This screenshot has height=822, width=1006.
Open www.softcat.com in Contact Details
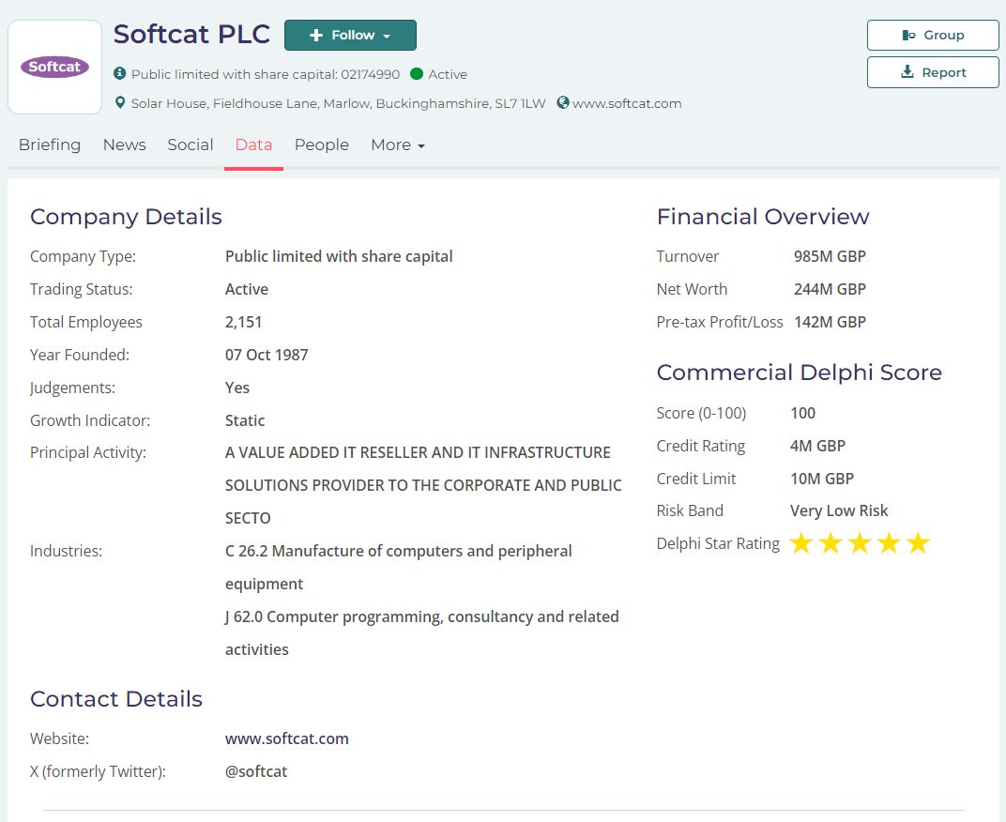(x=287, y=738)
